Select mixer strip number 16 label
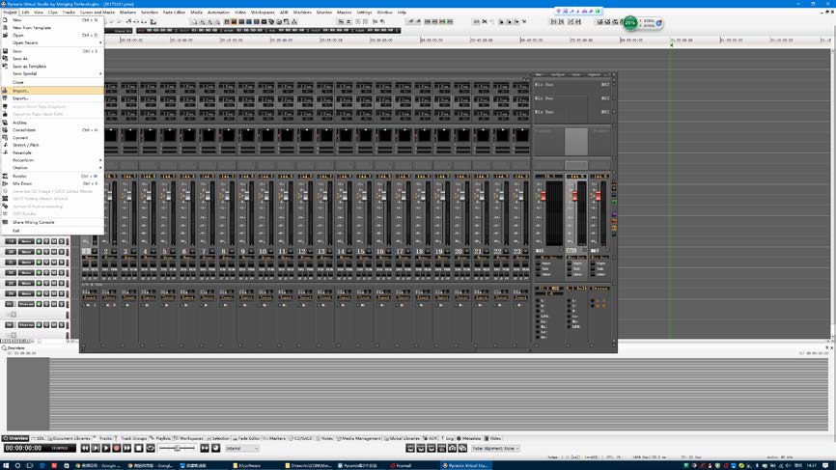Viewport: 836px width, 470px height. point(380,251)
